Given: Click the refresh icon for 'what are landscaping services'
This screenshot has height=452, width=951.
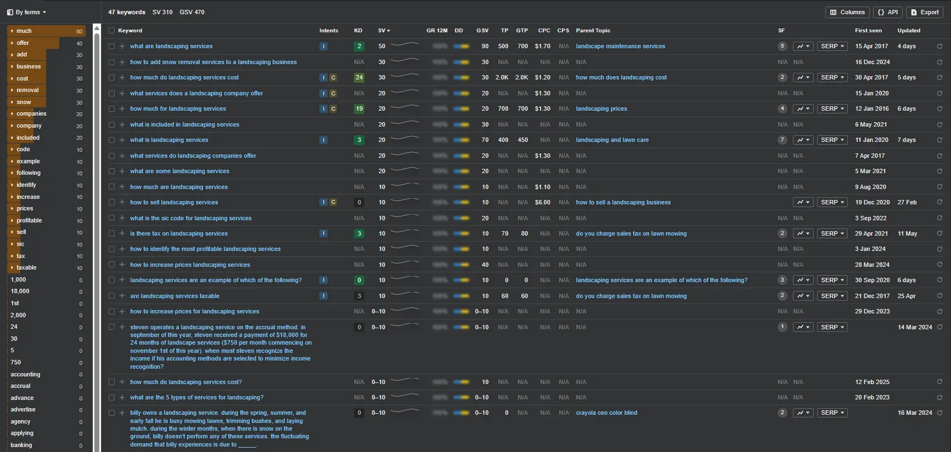Looking at the screenshot, I should (939, 47).
